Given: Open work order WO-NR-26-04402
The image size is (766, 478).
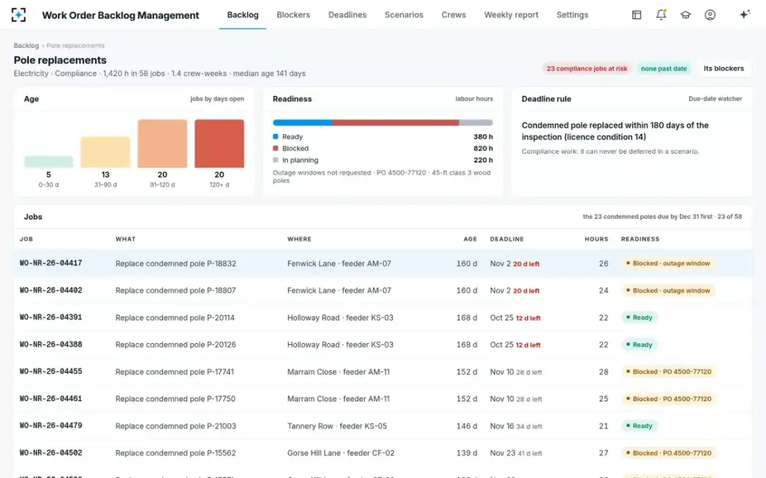Looking at the screenshot, I should coord(50,290).
